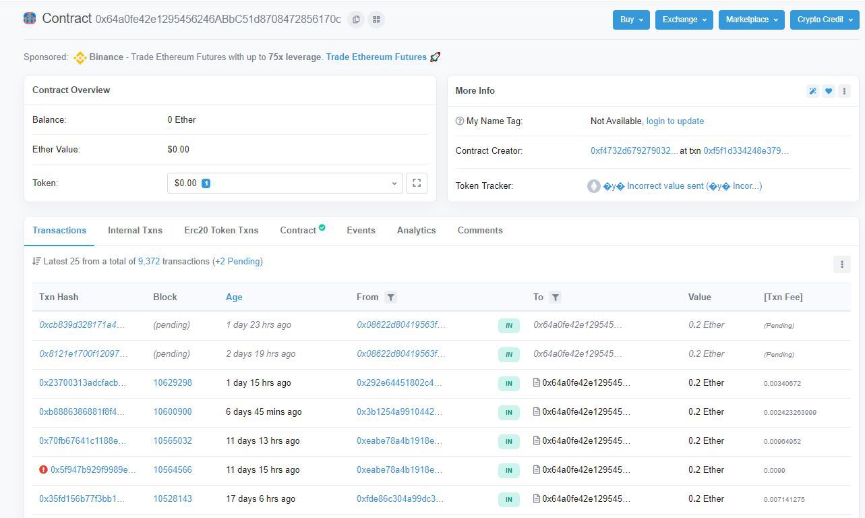Open the Buy dropdown

click(631, 20)
